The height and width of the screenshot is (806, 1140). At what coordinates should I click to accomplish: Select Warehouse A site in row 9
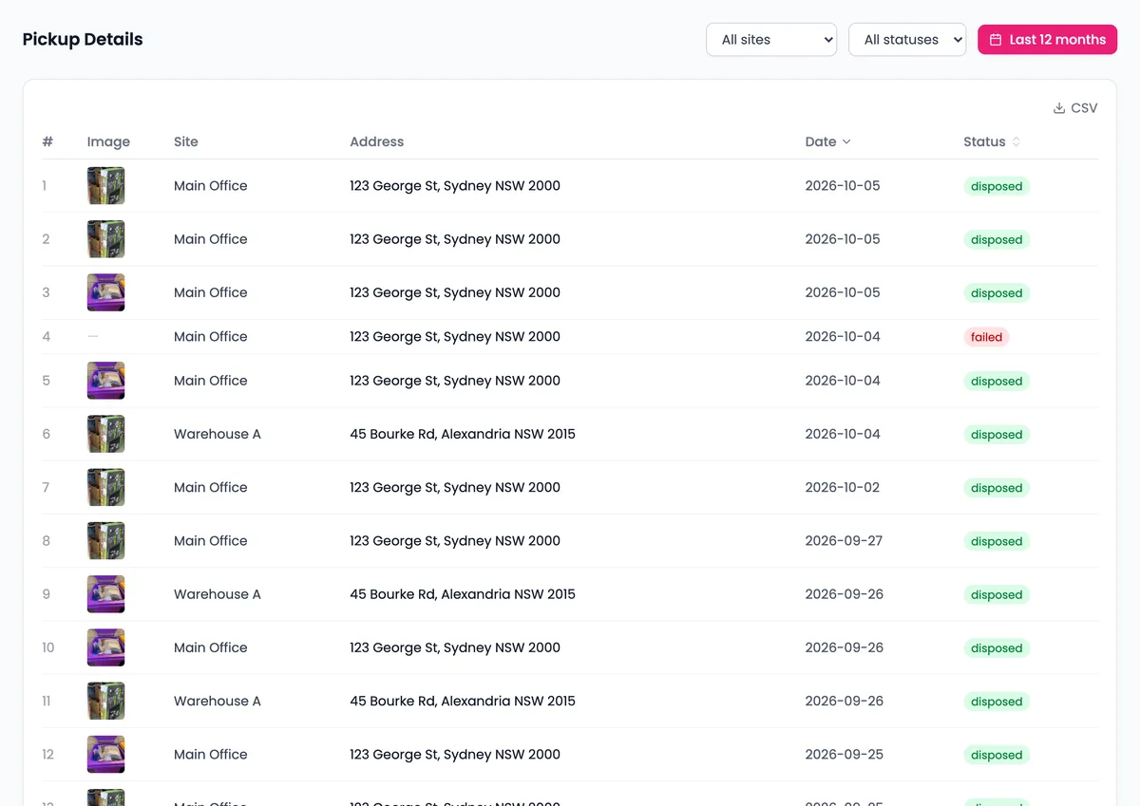click(x=217, y=594)
